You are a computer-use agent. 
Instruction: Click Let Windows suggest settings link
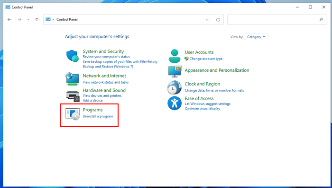click(x=207, y=104)
